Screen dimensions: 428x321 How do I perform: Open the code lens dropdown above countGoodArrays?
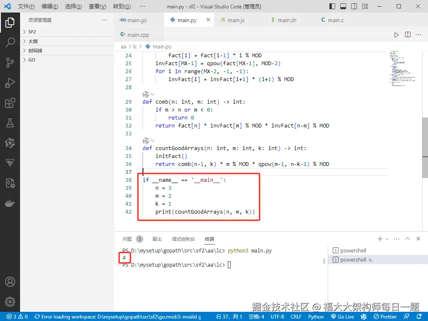(153, 140)
